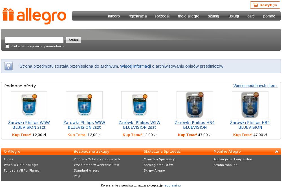The image size is (282, 191).
Task: Open the cafe menu item
Action: tap(251, 16)
